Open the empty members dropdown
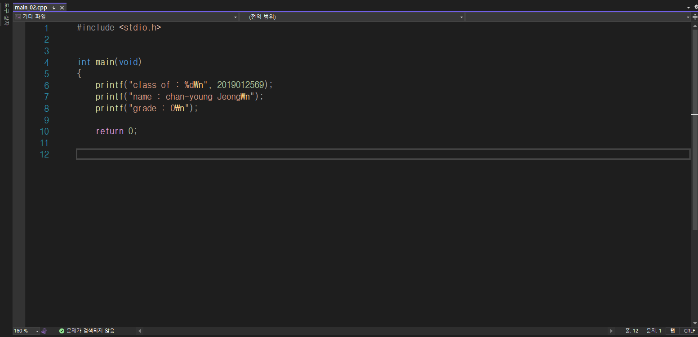The height and width of the screenshot is (337, 698). click(x=578, y=17)
